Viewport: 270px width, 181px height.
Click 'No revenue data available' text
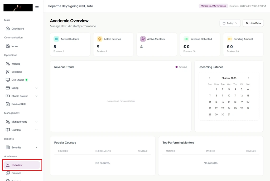[120, 101]
